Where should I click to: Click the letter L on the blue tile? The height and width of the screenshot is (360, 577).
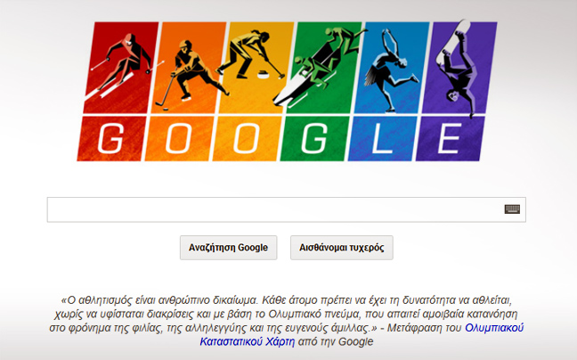coord(382,138)
